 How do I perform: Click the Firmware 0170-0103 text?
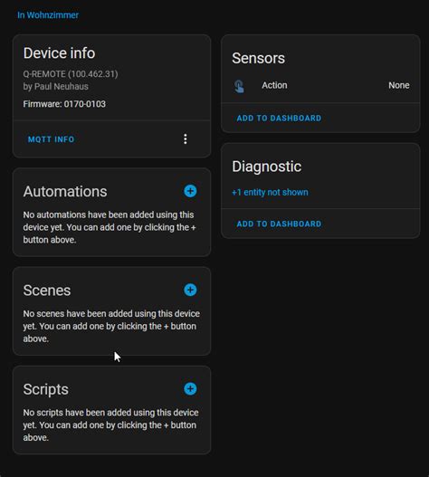64,104
